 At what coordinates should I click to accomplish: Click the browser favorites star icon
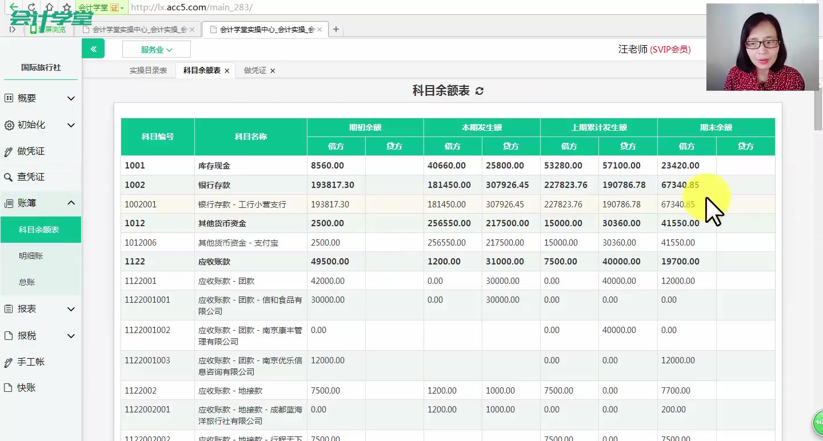click(x=67, y=7)
